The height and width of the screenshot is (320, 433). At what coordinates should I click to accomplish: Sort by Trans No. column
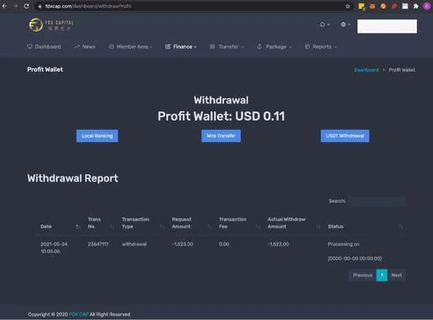coord(100,223)
